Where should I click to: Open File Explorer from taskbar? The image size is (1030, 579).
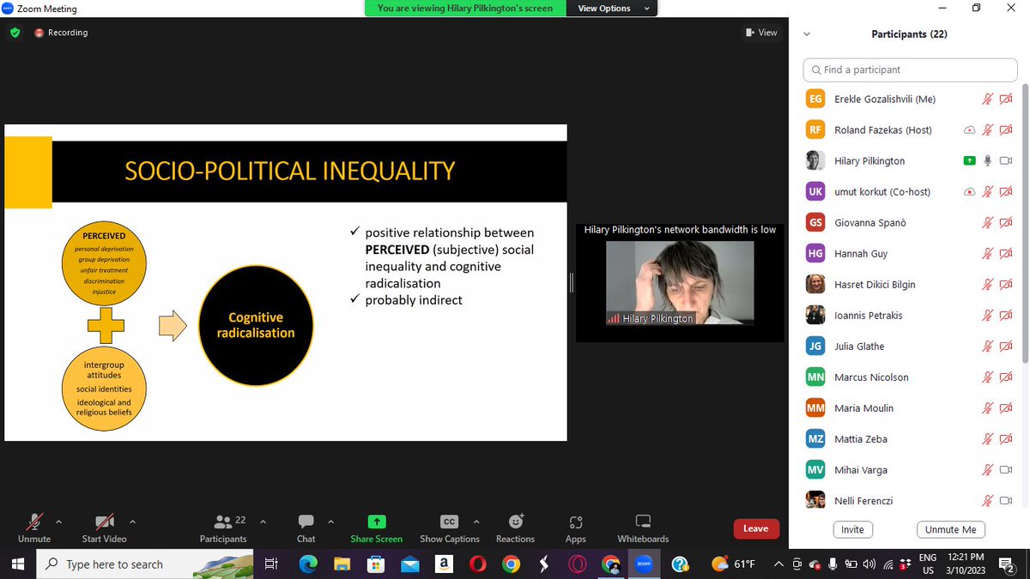click(342, 564)
